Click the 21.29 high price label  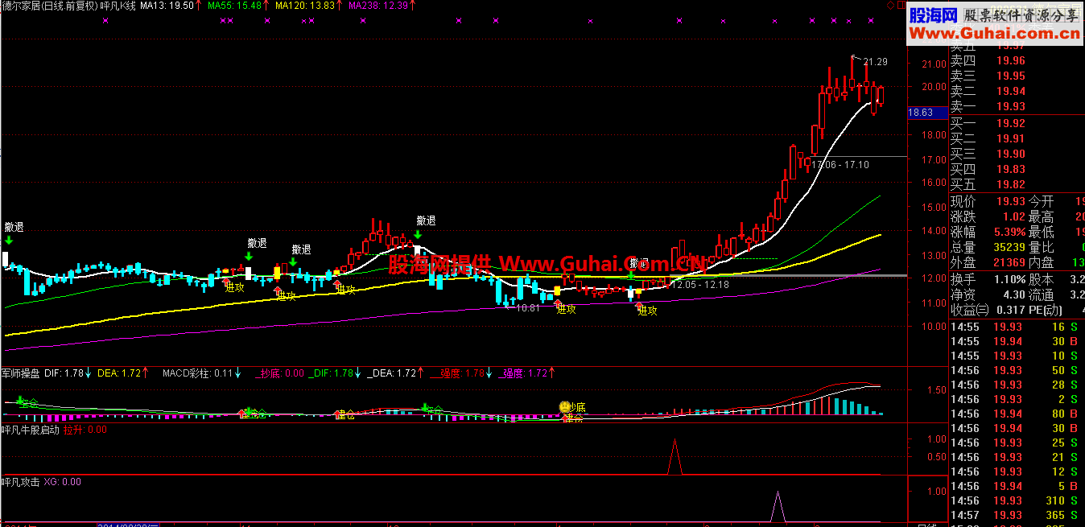coord(875,62)
